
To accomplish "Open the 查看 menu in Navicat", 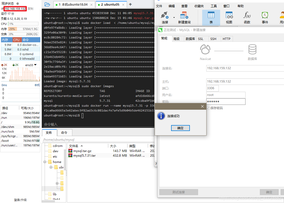I will point(184,6).
